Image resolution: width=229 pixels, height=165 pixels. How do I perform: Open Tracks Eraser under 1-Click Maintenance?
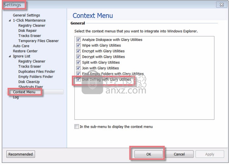click(x=30, y=36)
